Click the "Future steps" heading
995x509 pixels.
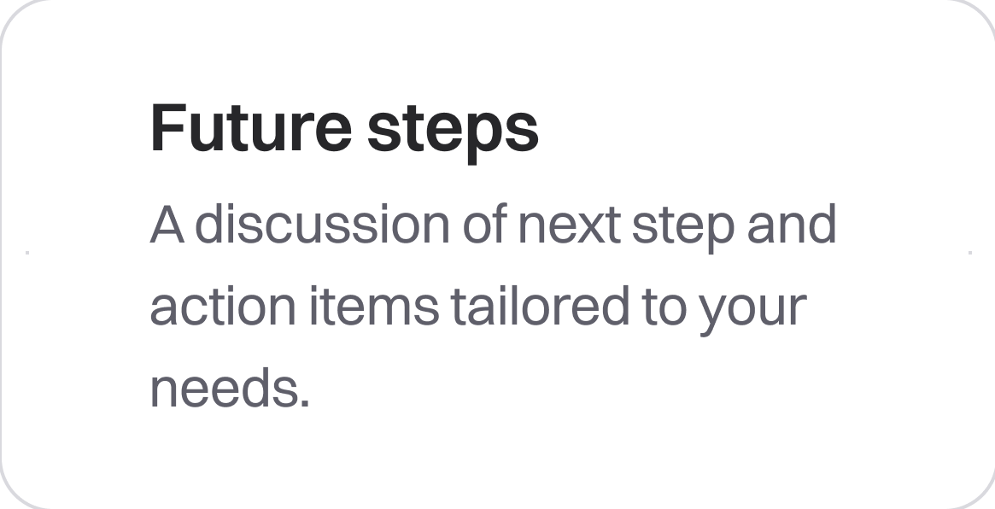(344, 130)
